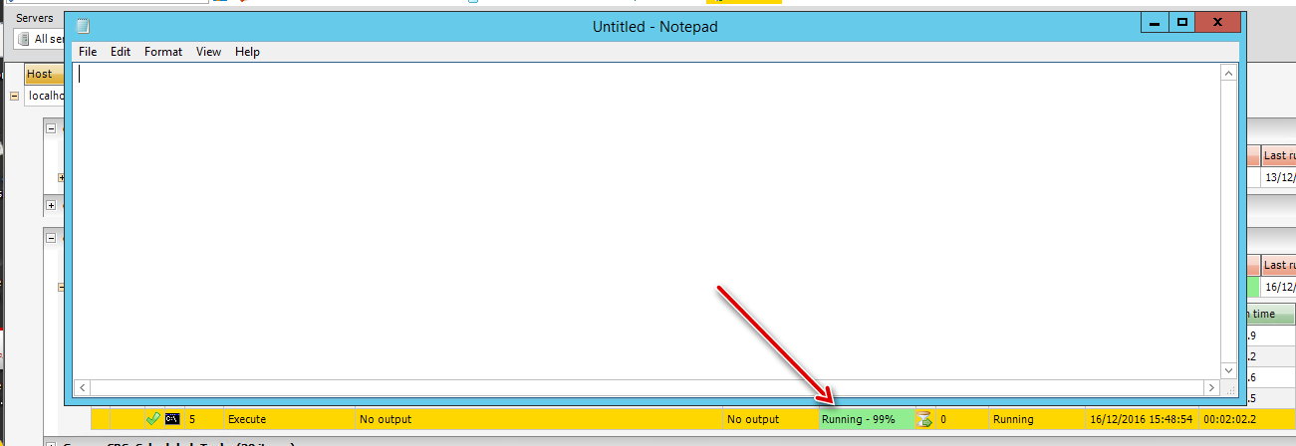The height and width of the screenshot is (446, 1296).
Task: Collapse the localhost tree node
Action: click(14, 97)
